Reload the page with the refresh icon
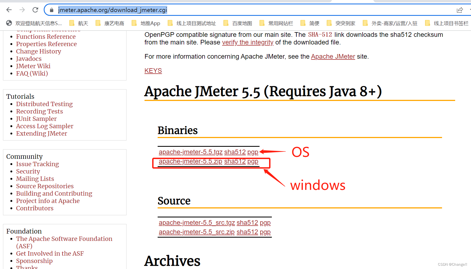 point(35,10)
